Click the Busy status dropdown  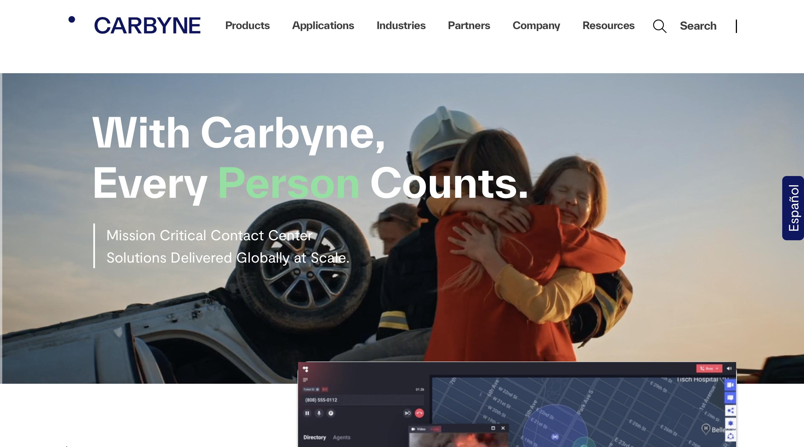[x=709, y=368]
